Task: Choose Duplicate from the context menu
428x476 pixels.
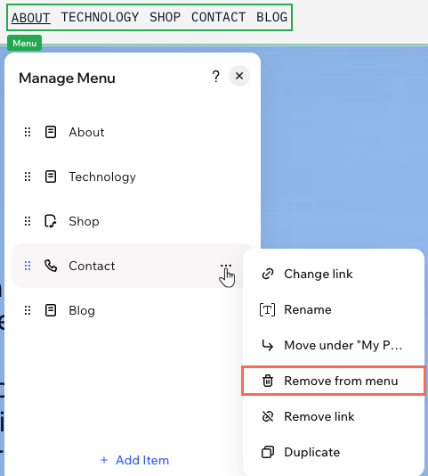Action: point(334,452)
